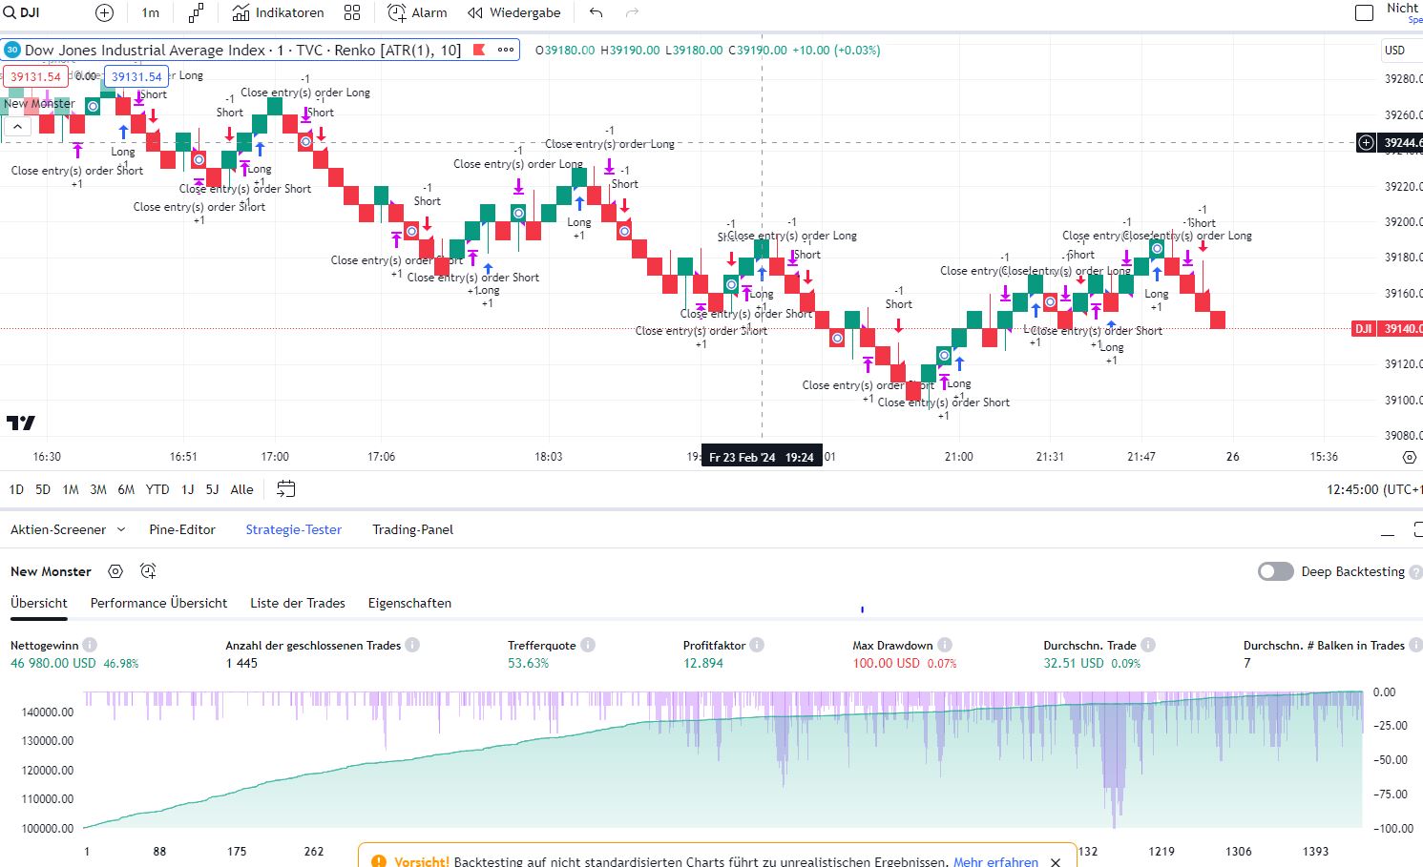The height and width of the screenshot is (867, 1423).
Task: Select the 5D time range
Action: point(43,489)
